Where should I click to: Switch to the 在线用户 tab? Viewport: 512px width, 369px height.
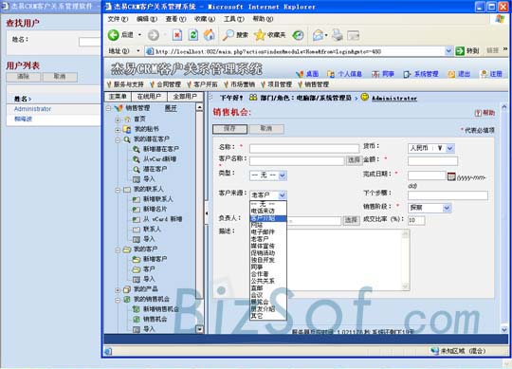[x=149, y=97]
